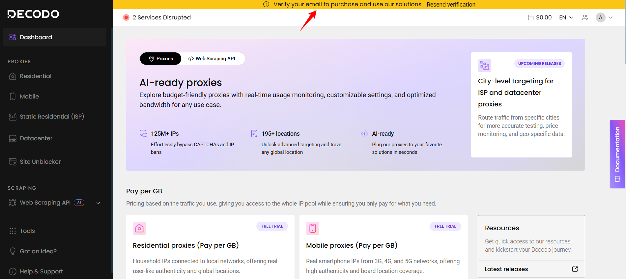Click the Resend verification link

tap(451, 5)
